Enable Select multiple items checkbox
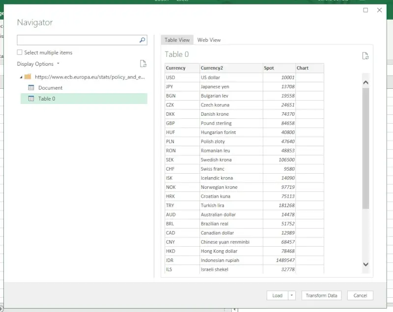 [20, 52]
